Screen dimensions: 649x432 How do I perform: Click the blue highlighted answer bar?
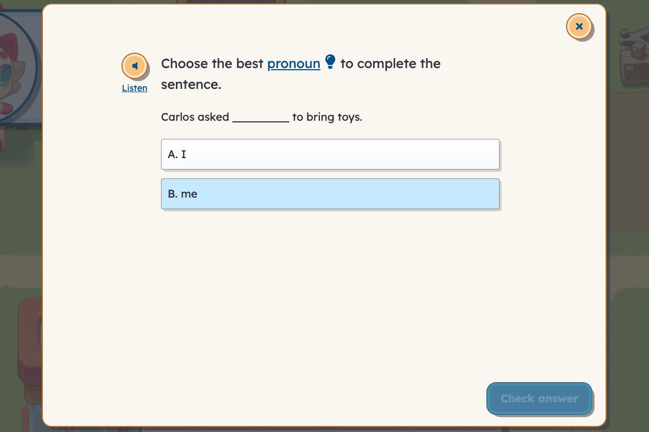pos(330,193)
